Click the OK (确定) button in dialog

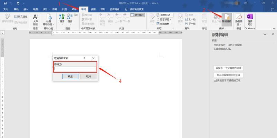(x=70, y=77)
